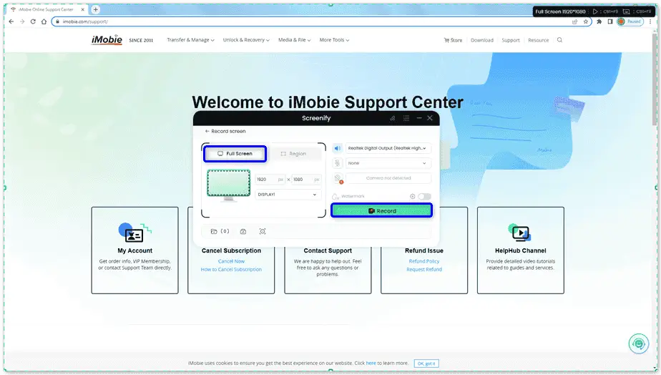The height and width of the screenshot is (375, 661).
Task: Toggle the system sound speaker icon
Action: (337, 148)
